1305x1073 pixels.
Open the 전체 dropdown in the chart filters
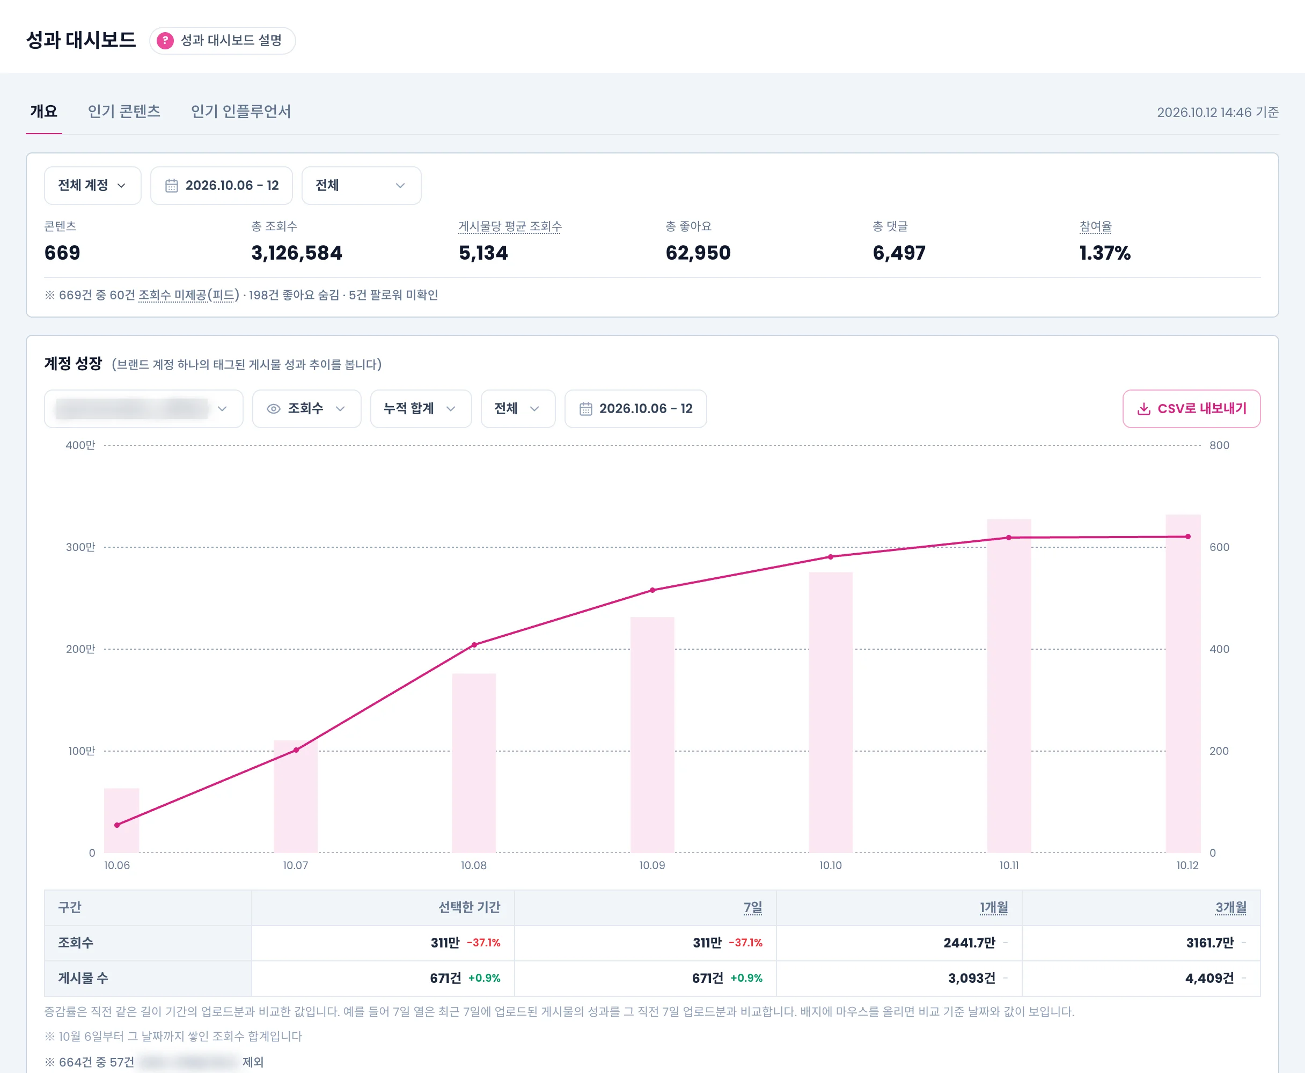pyautogui.click(x=518, y=409)
